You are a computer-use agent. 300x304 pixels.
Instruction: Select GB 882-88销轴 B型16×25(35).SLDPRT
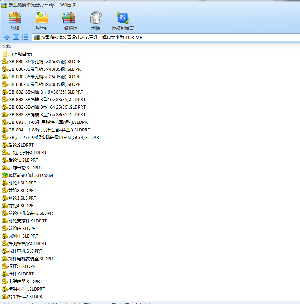[44, 107]
